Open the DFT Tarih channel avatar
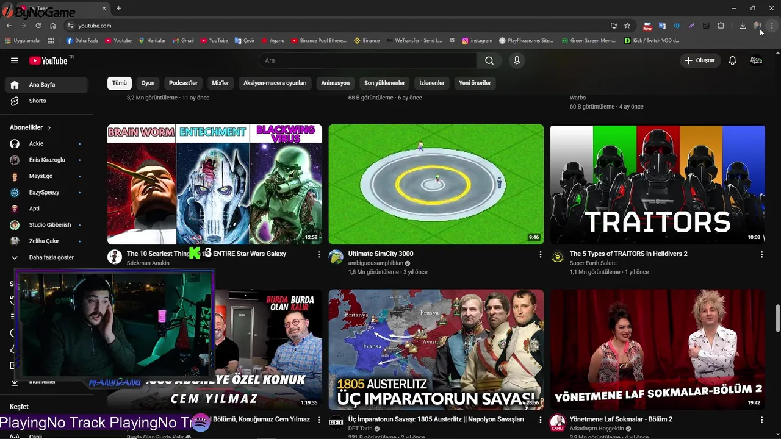The height and width of the screenshot is (439, 781). (336, 422)
